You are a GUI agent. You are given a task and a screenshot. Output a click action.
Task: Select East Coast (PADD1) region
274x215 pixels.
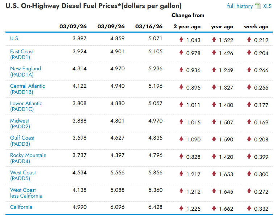22,54
